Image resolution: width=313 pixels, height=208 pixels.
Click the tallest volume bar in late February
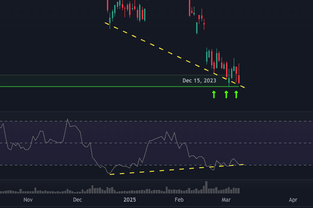tap(207, 187)
